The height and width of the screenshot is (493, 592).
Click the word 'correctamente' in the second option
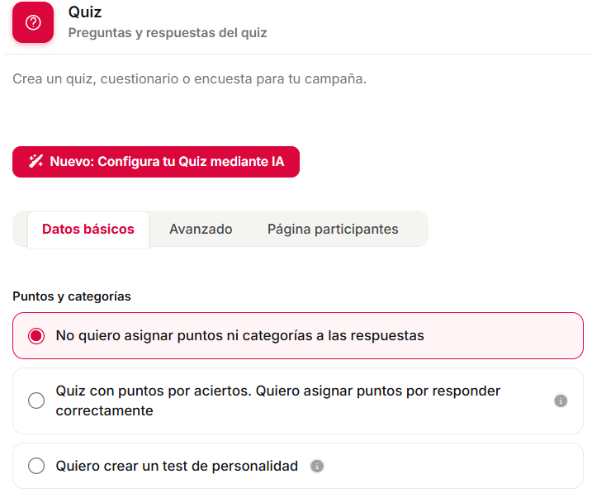pyautogui.click(x=105, y=410)
